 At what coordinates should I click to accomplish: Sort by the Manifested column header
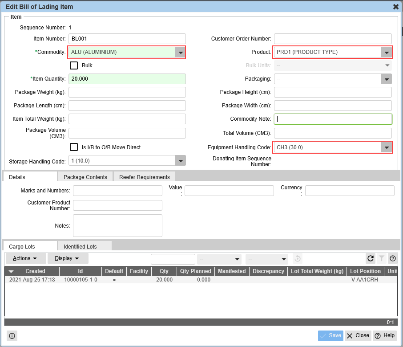(232, 271)
